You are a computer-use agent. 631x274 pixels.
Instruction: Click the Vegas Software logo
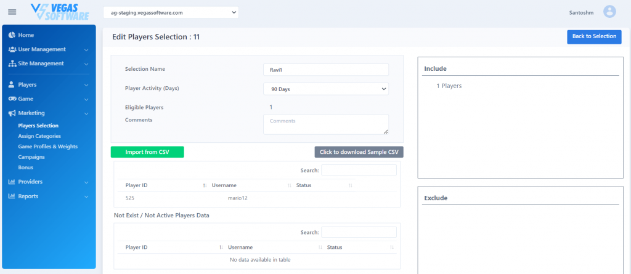pyautogui.click(x=60, y=12)
